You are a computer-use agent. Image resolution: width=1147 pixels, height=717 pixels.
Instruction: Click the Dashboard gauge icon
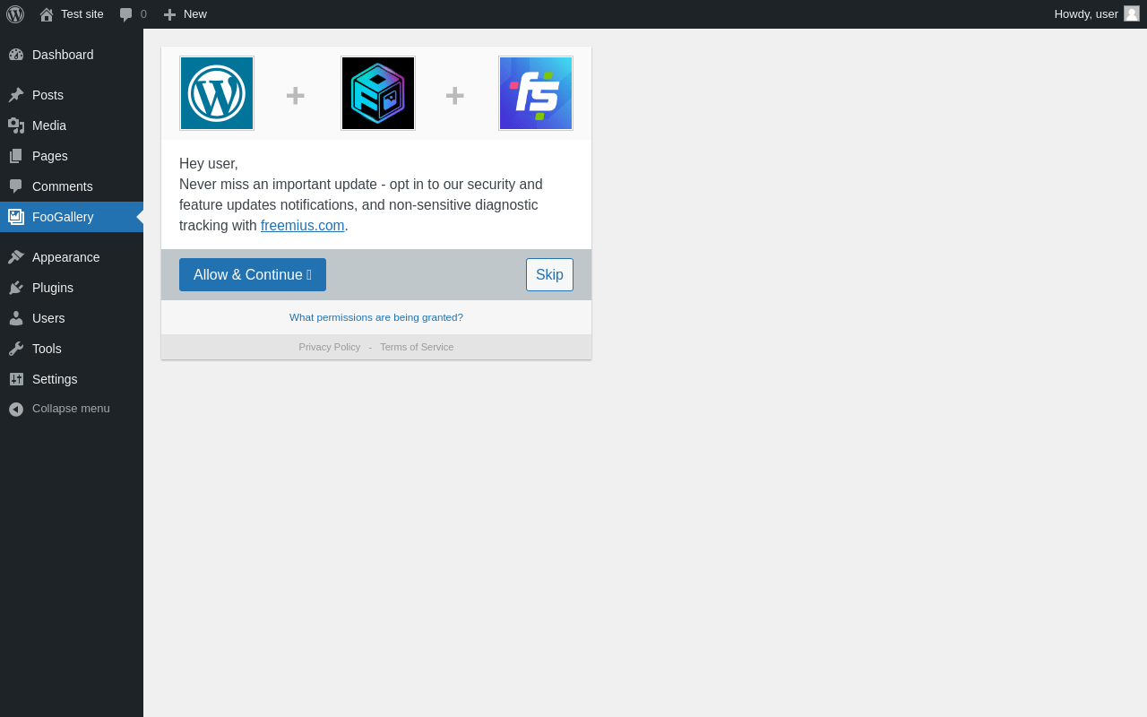16,55
